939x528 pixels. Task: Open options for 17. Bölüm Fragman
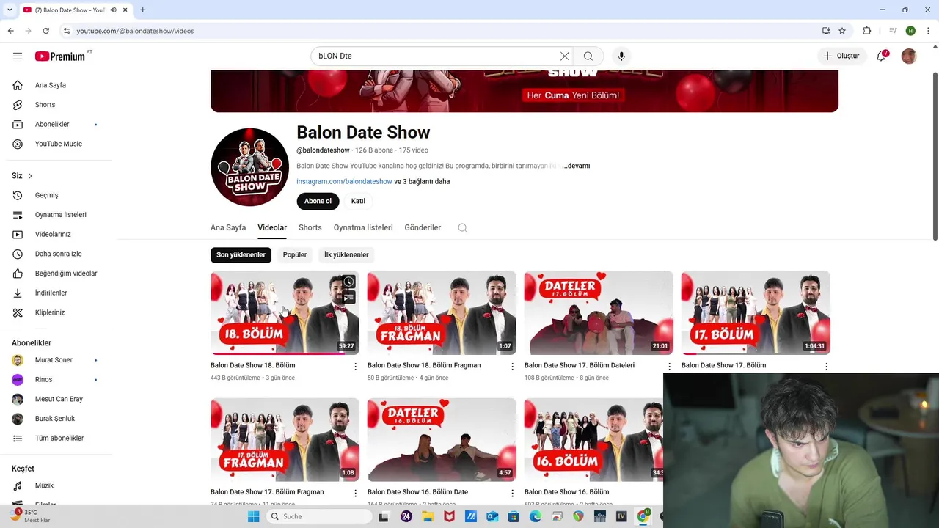(355, 493)
